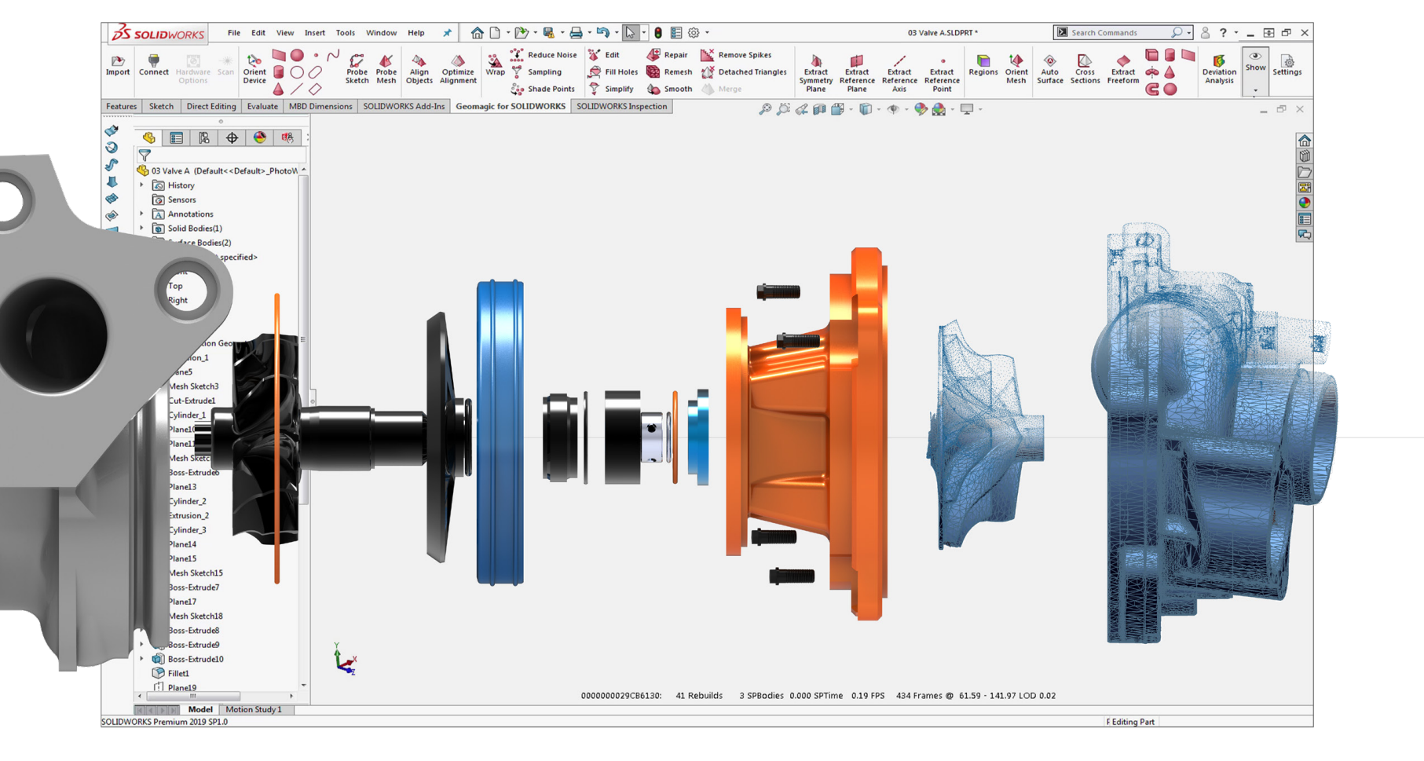Select the Wrap tool
The width and height of the screenshot is (1424, 761).
495,65
